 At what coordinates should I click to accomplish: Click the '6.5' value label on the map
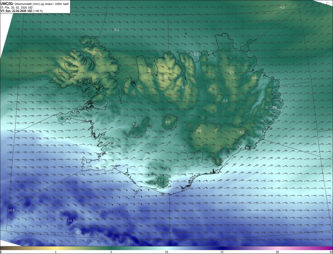(x=196, y=55)
